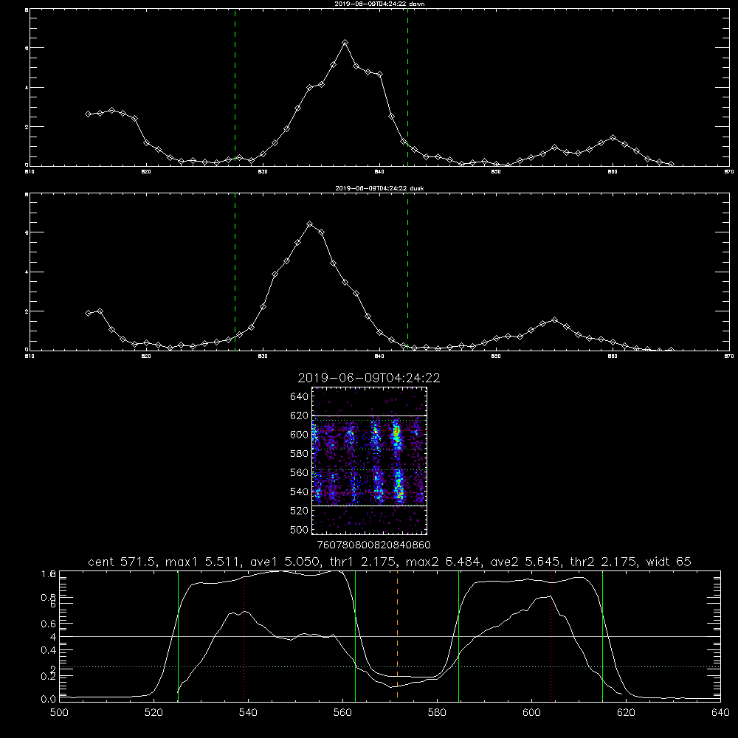Click the '640' y-axis label beside spectral image
Viewport: 738px width, 738px height.
coord(299,397)
